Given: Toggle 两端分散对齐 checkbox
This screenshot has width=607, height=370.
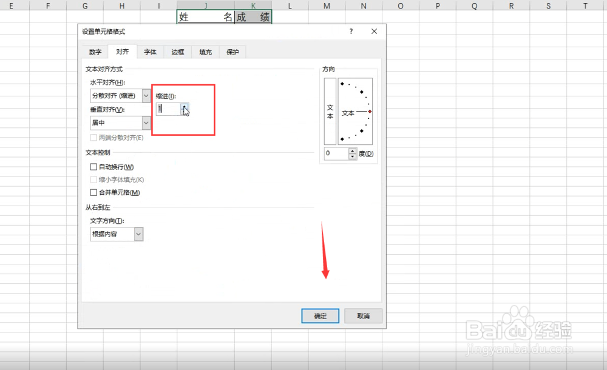Looking at the screenshot, I should pos(93,138).
